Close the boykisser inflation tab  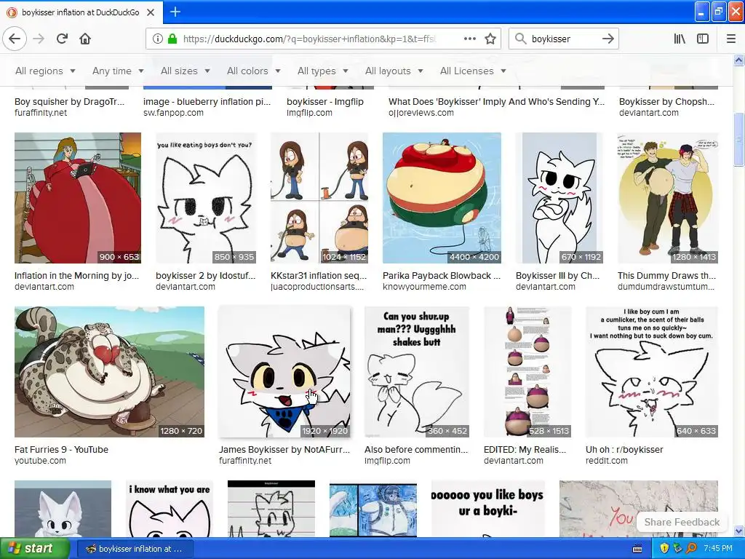[x=151, y=12]
